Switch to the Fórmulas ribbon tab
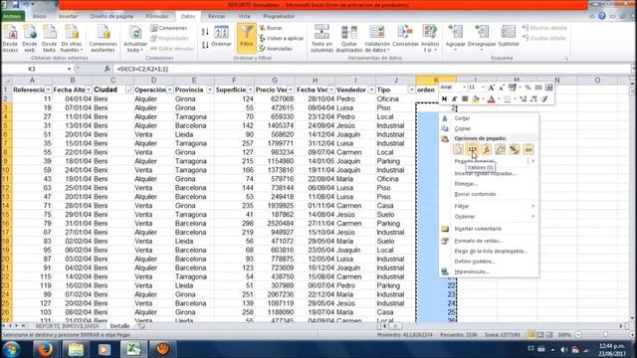 pyautogui.click(x=157, y=16)
